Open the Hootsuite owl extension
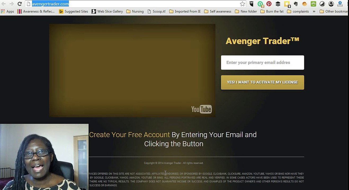The height and width of the screenshot is (190, 349). 251,4
